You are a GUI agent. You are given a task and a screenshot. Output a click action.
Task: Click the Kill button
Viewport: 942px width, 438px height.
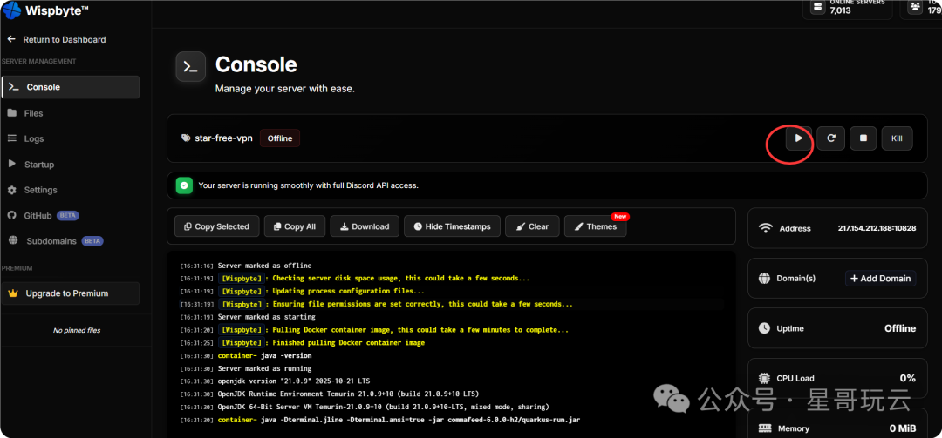click(897, 138)
